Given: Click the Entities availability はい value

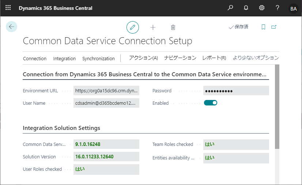Looking at the screenshot, I should tap(236, 158).
